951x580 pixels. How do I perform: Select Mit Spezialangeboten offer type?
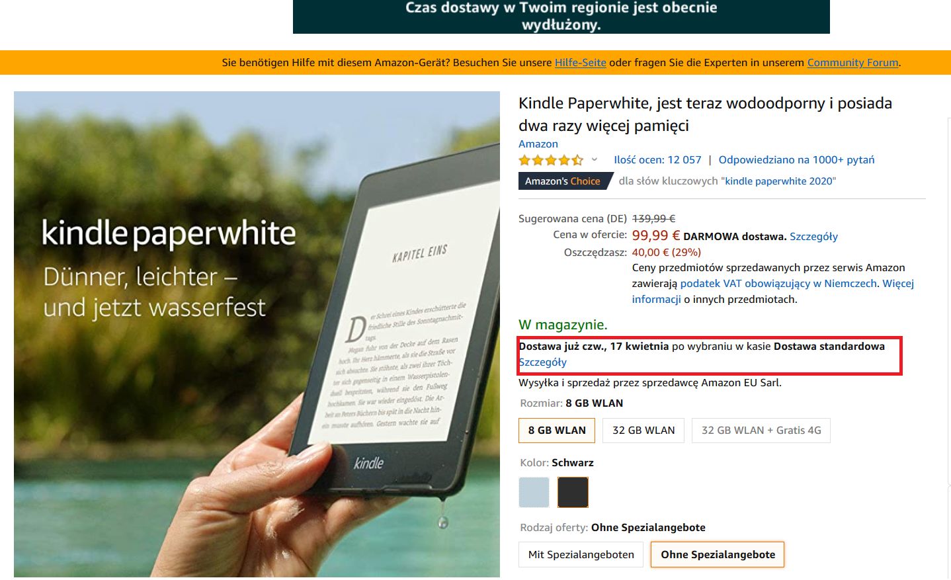point(581,555)
